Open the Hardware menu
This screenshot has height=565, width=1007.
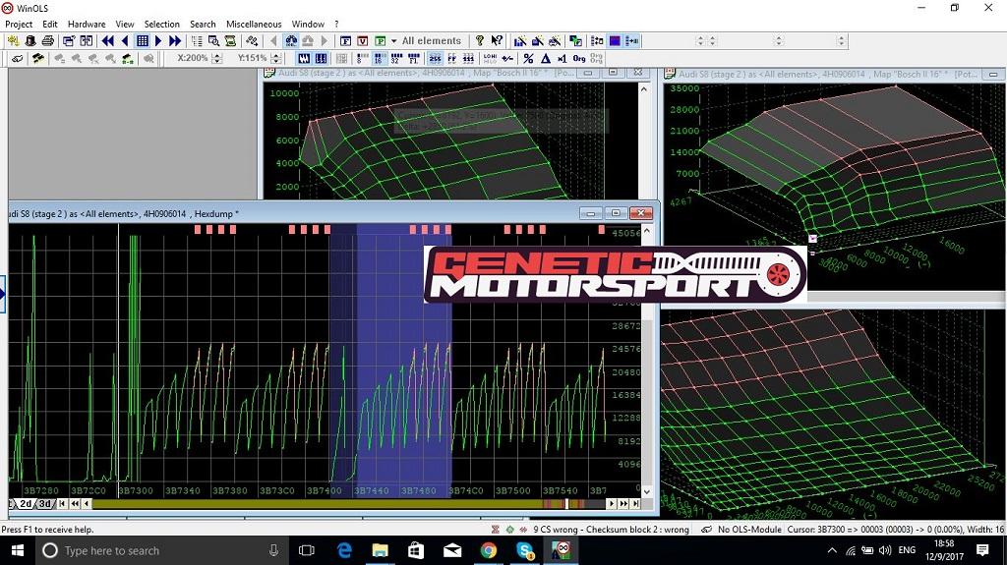[x=87, y=24]
